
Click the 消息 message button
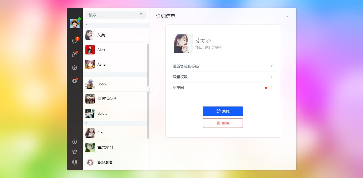pos(223,111)
